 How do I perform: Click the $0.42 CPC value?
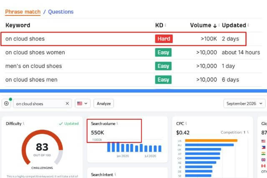pyautogui.click(x=183, y=133)
